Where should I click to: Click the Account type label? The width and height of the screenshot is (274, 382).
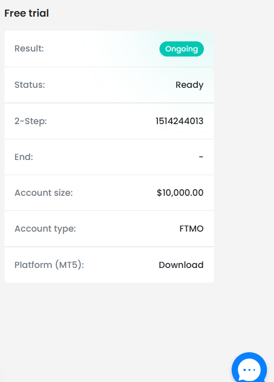pos(45,229)
